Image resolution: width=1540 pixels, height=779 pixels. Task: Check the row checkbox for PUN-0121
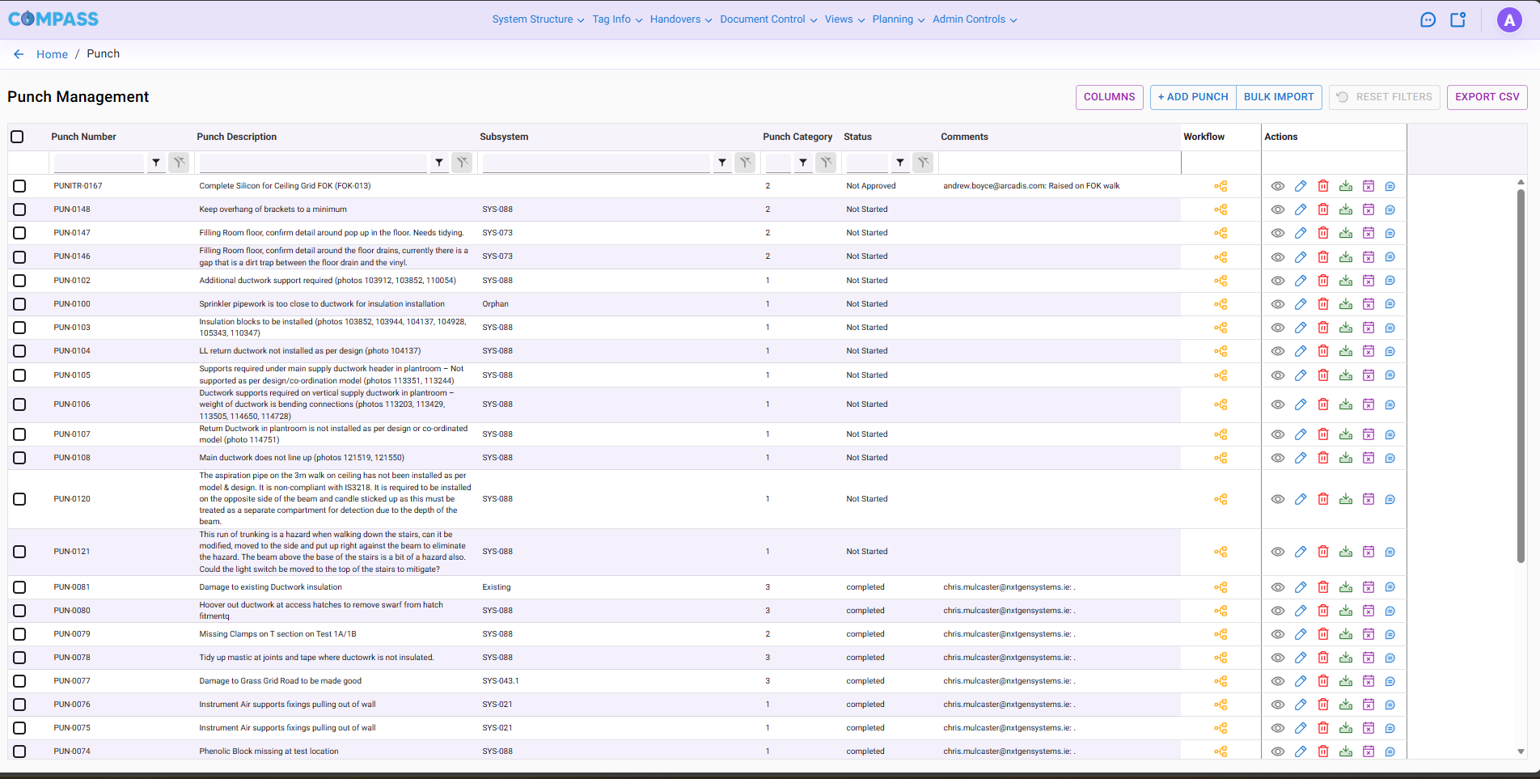coord(19,551)
